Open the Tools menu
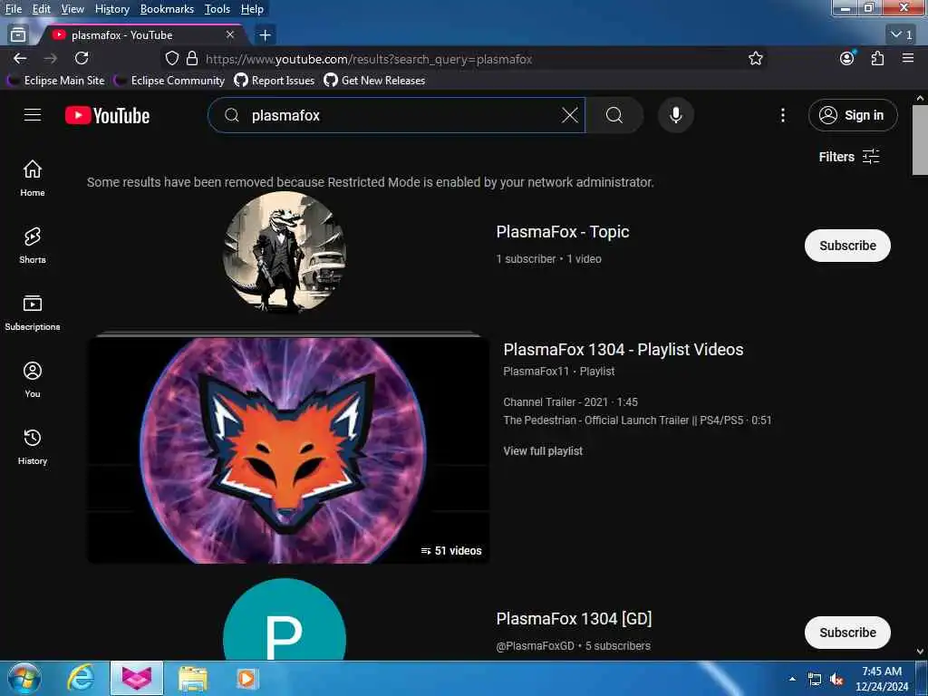Image resolution: width=928 pixels, height=696 pixels. [217, 9]
